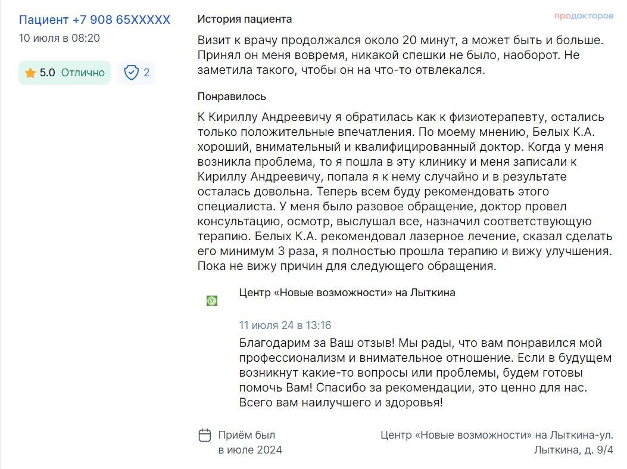Viewport: 627px width, 469px height.
Task: Open clinic name Центр «Новые возможности» на Лыткина
Action: pos(347,293)
